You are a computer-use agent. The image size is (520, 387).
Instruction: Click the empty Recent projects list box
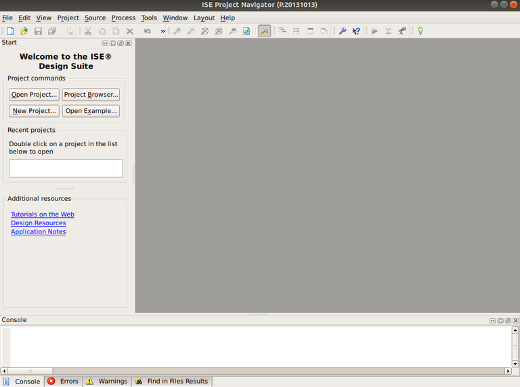coord(66,168)
